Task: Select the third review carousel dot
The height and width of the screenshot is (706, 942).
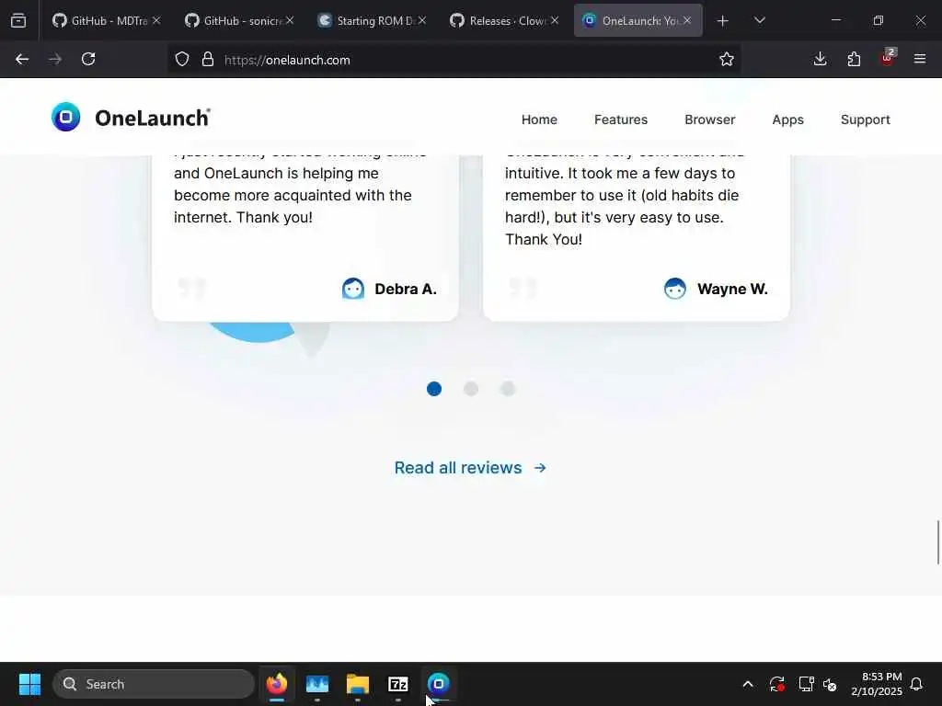Action: [508, 389]
